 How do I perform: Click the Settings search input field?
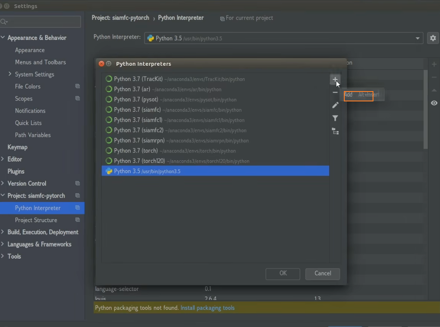click(40, 21)
